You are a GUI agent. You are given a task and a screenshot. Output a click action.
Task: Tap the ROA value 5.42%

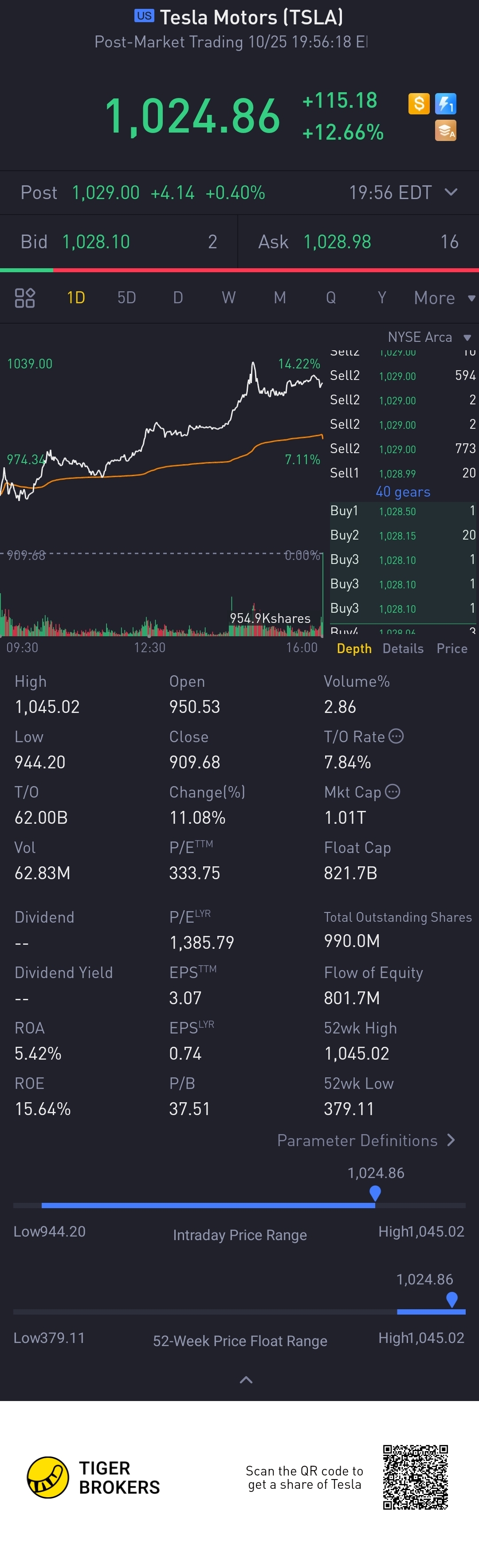point(38,1053)
